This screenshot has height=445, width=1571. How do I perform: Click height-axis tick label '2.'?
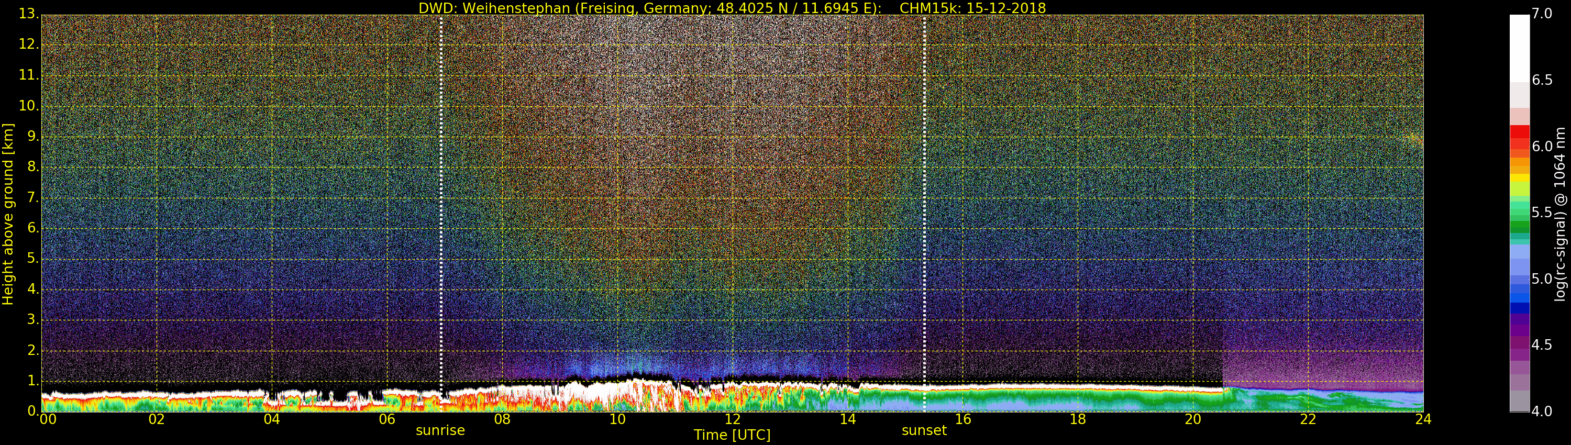pyautogui.click(x=33, y=350)
